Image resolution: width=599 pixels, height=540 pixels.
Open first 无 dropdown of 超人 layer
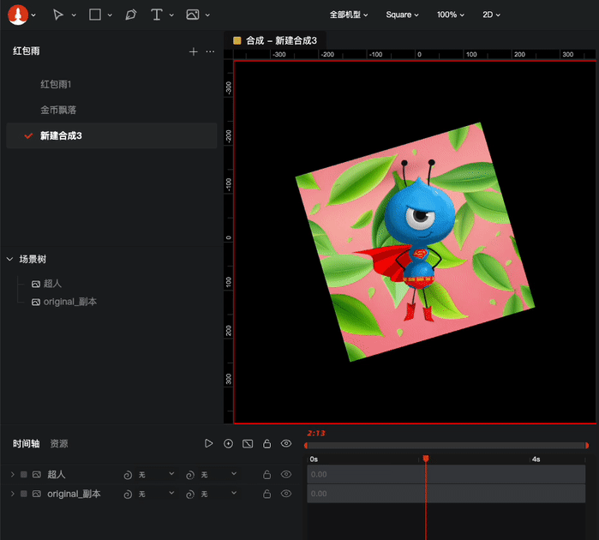[x=156, y=474]
